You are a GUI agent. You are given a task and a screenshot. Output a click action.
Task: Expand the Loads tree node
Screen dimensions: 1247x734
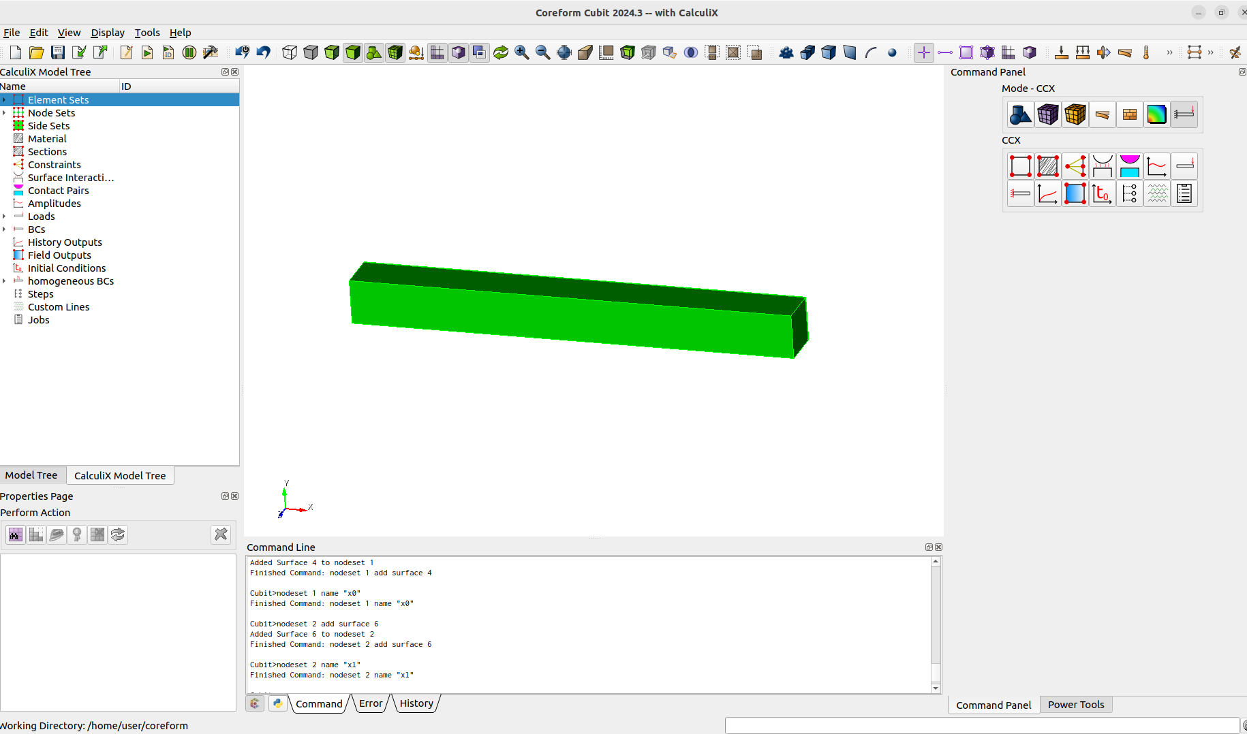(x=5, y=217)
